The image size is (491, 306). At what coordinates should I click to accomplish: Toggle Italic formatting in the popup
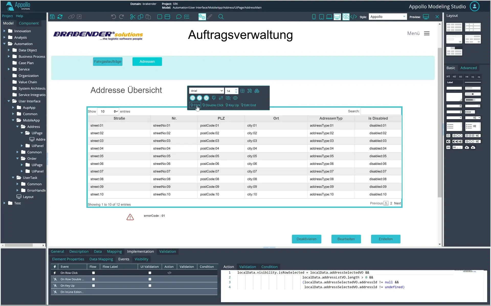tap(199, 98)
